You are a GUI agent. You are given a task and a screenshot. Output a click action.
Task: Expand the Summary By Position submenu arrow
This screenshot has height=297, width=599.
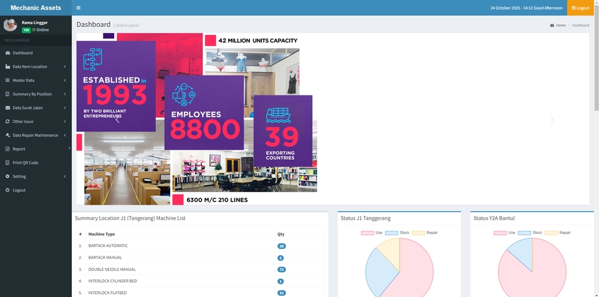coord(65,94)
